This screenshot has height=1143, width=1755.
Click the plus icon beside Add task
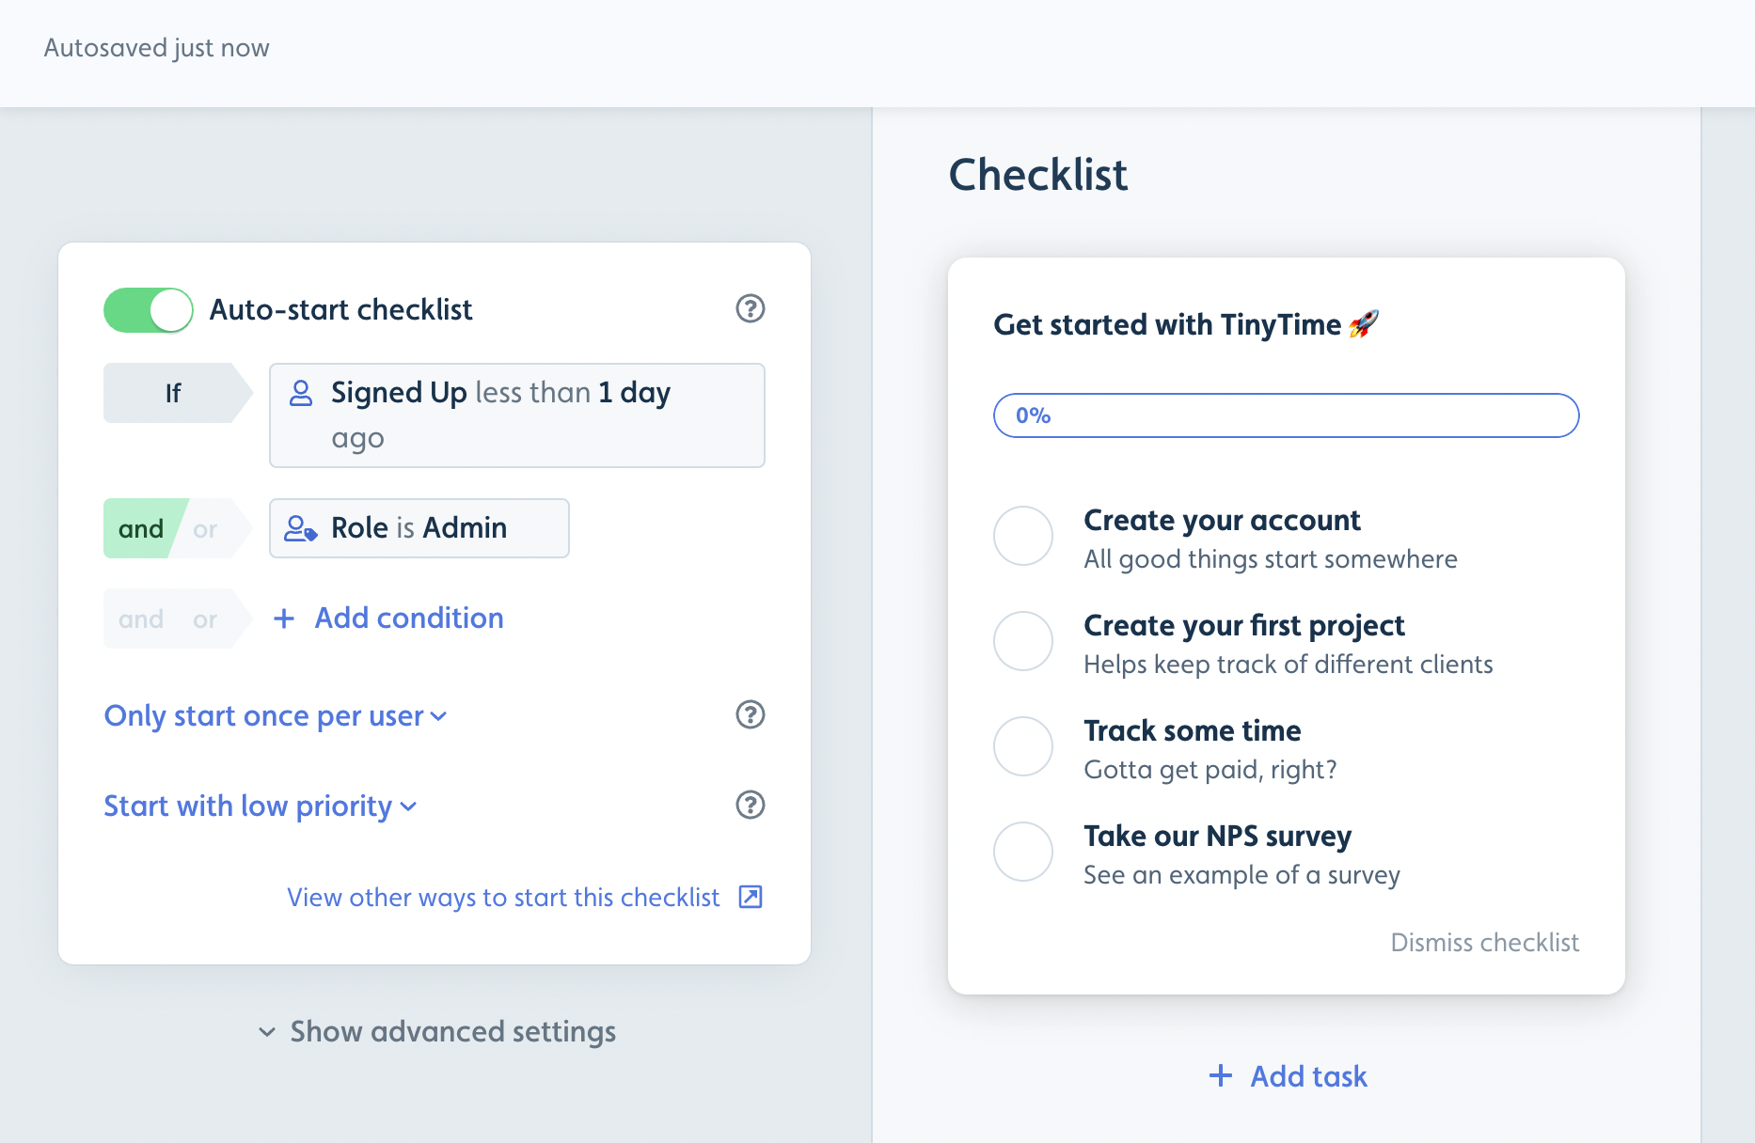coord(1221,1075)
